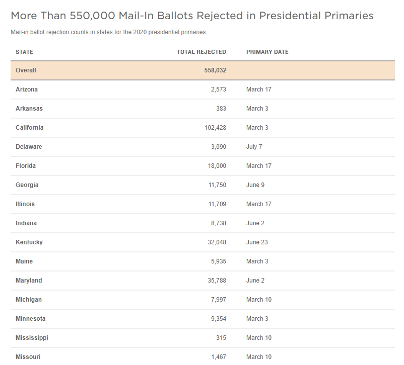Screen dimensions: 404x365
Task: Click Delaware's primary date July 7
Action: tap(254, 147)
